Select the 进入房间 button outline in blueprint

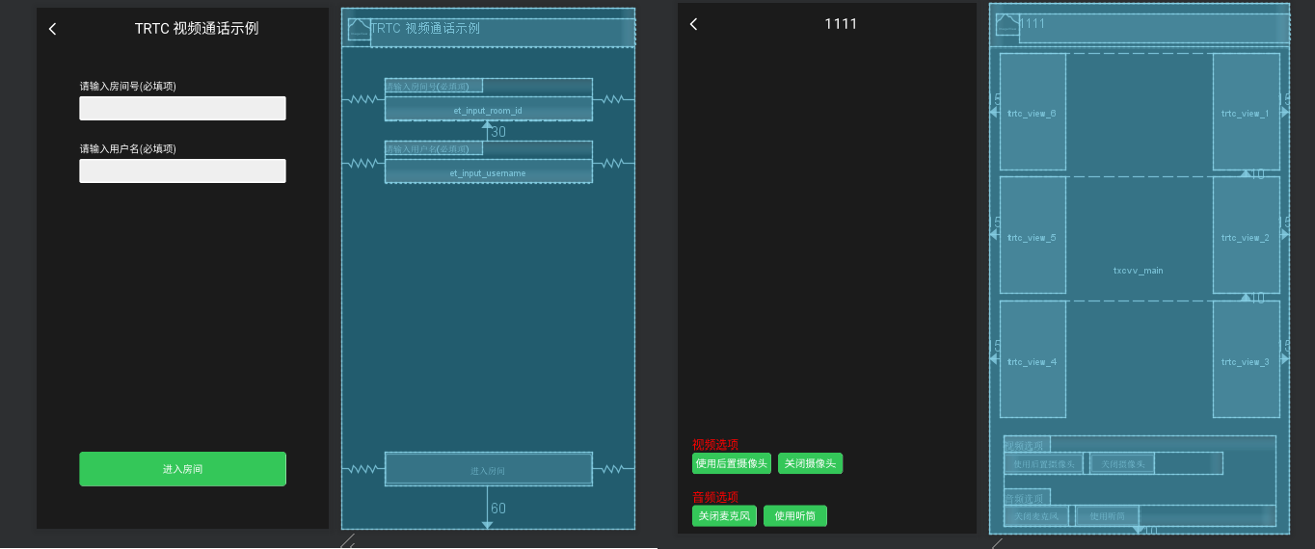point(488,469)
